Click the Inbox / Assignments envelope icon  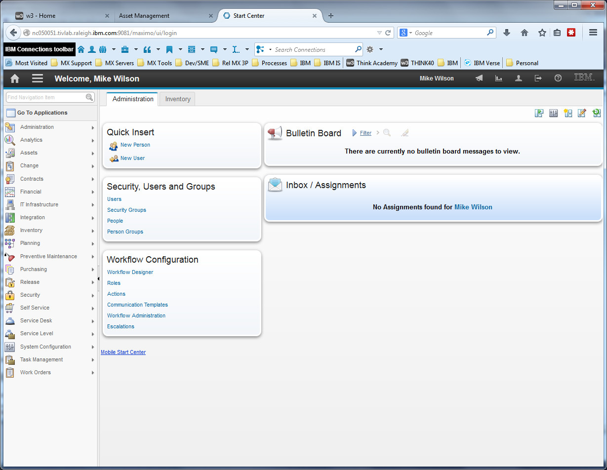(275, 185)
